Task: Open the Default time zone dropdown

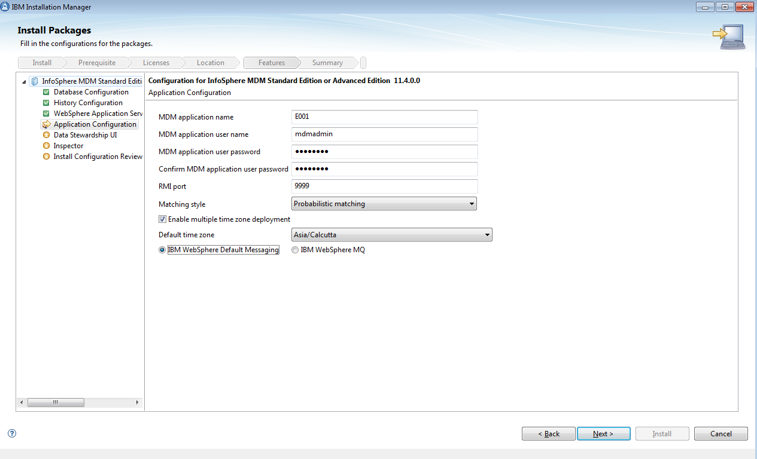Action: [391, 235]
